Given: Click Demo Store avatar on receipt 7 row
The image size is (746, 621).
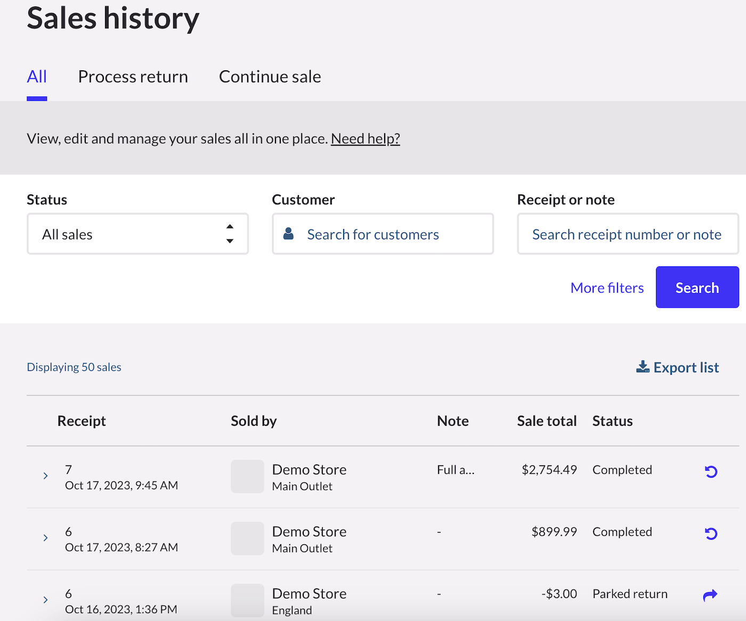Looking at the screenshot, I should (x=247, y=477).
